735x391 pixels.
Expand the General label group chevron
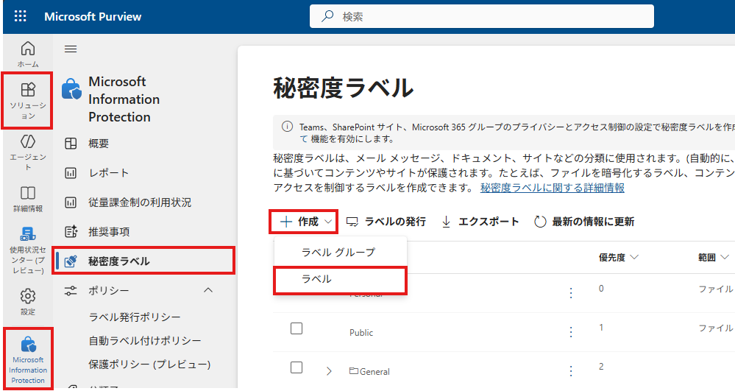point(329,371)
